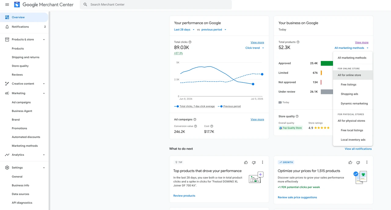Thumbs down the Optimize your prices card
The width and height of the screenshot is (391, 210).
point(358,162)
